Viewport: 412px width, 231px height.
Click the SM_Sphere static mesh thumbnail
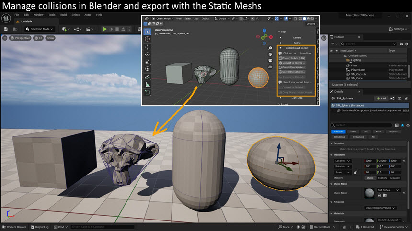click(369, 193)
